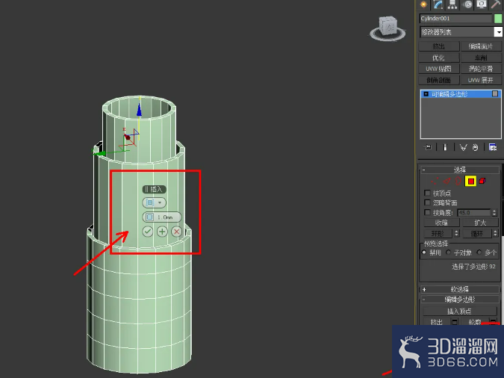
Task: Open inset type dropdown in caddy
Action: point(155,202)
